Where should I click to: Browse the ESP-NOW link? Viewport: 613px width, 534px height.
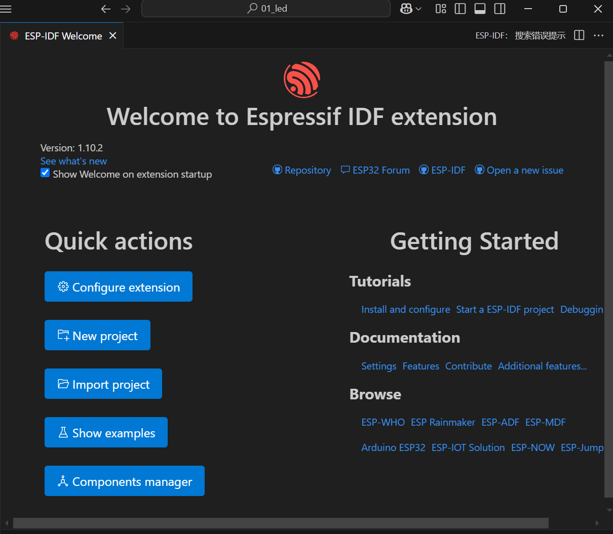(x=533, y=447)
